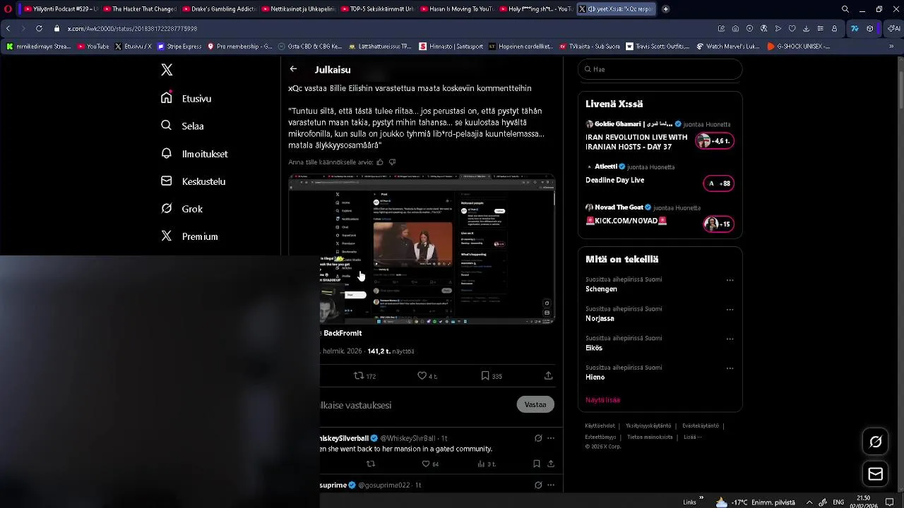View analytics of WhiskeySilverball reply
904x508 pixels.
click(487, 464)
